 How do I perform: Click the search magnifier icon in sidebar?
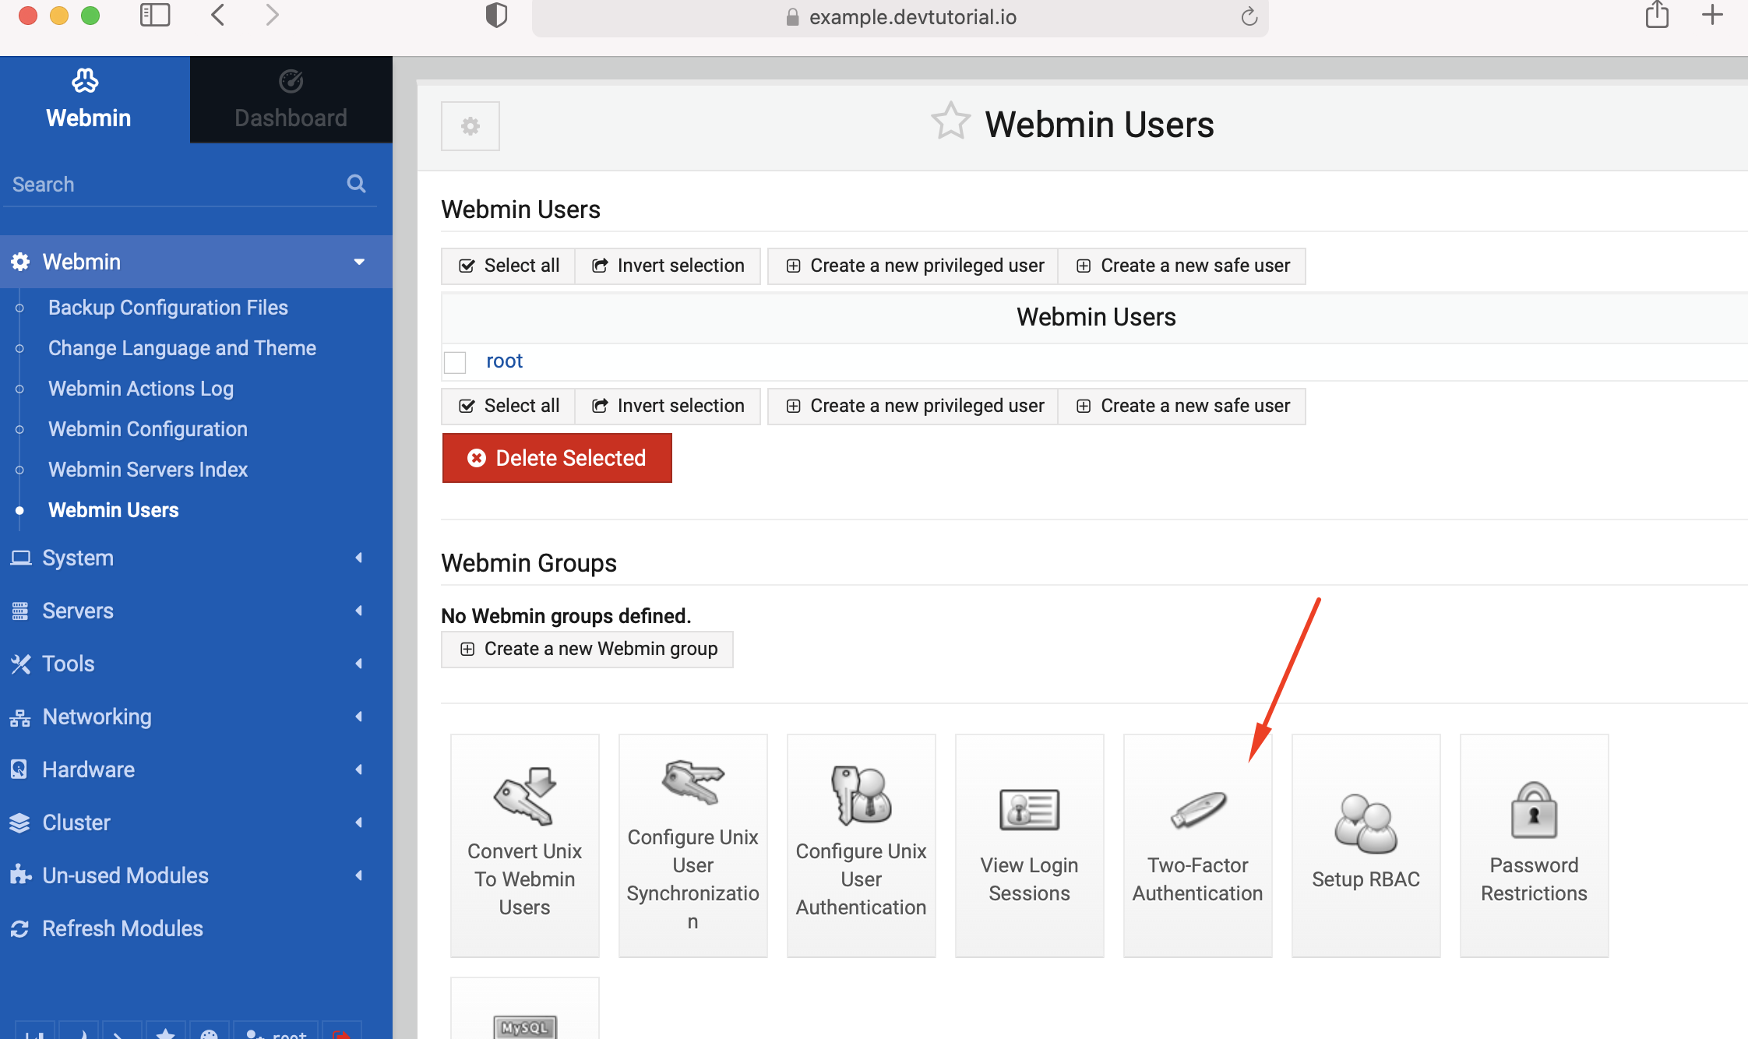pyautogui.click(x=356, y=184)
